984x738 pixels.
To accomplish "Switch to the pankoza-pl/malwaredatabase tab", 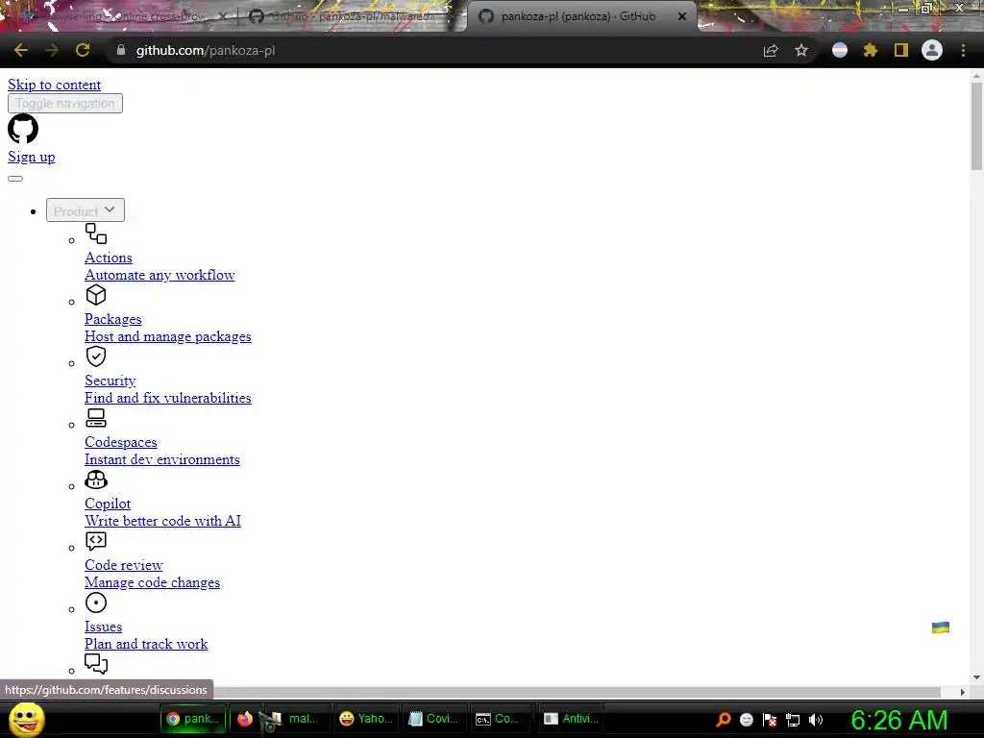I will [x=348, y=16].
